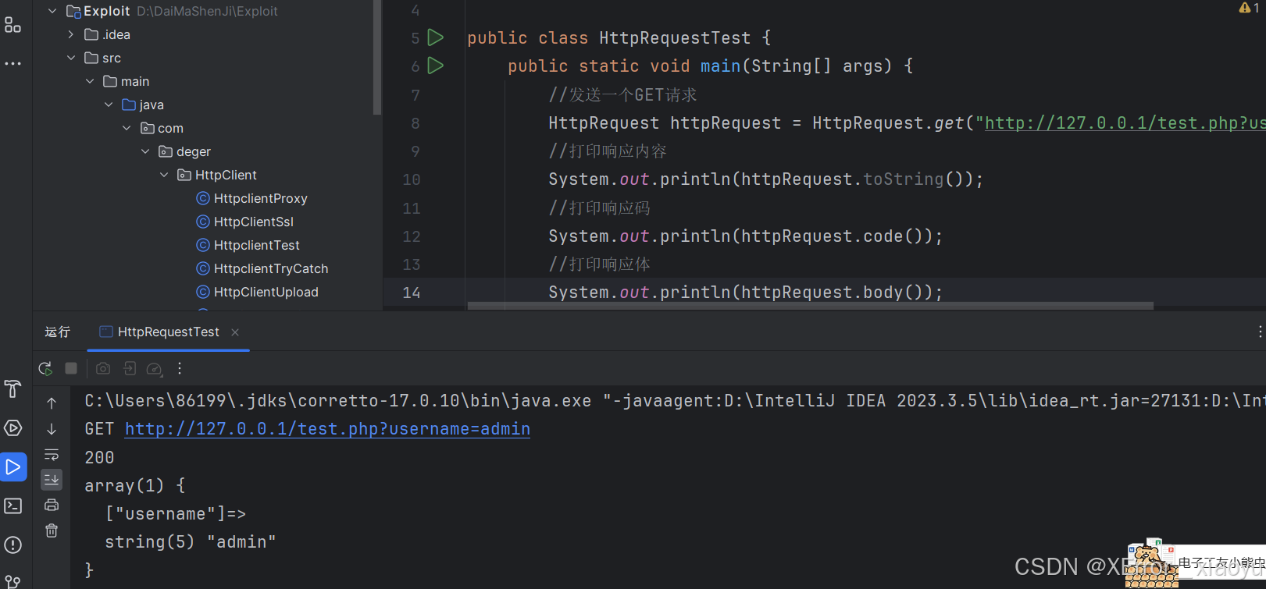The width and height of the screenshot is (1266, 589).
Task: Expand the .idea folder
Action: pos(72,34)
